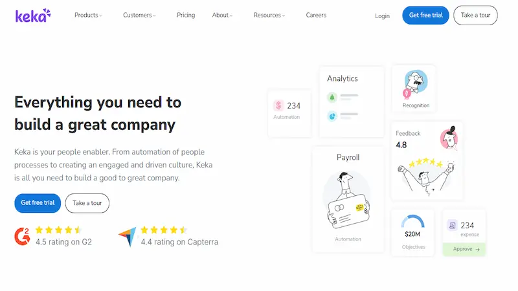This screenshot has height=291, width=518.
Task: Open the Customers dropdown menu
Action: (x=139, y=16)
